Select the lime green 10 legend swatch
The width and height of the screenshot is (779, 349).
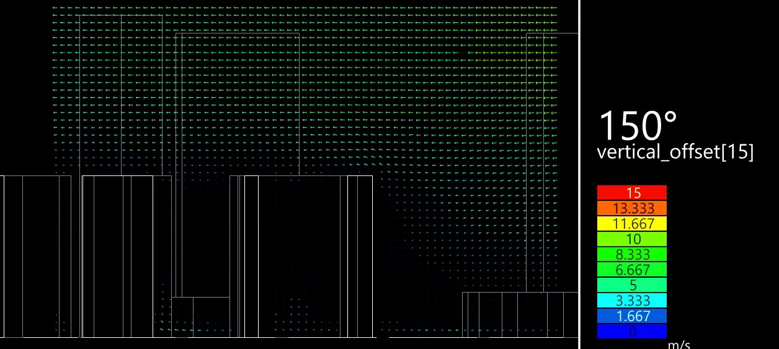point(632,239)
